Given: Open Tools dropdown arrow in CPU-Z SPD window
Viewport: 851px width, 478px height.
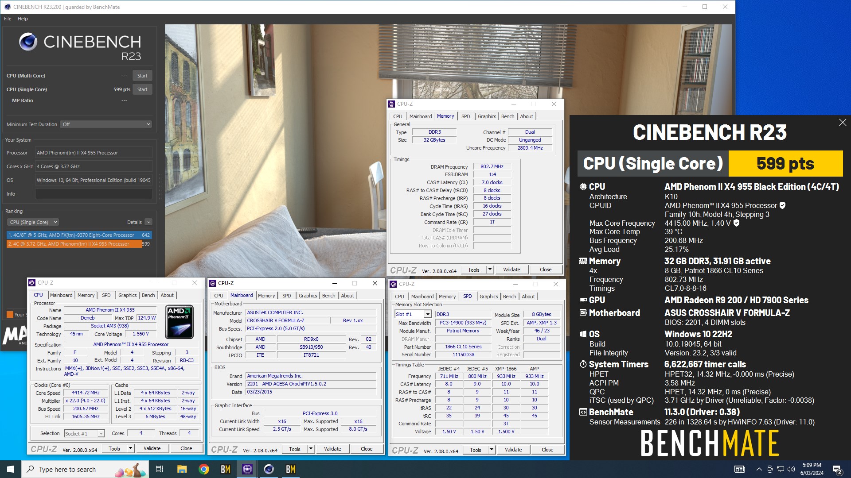Looking at the screenshot, I should coord(492,450).
